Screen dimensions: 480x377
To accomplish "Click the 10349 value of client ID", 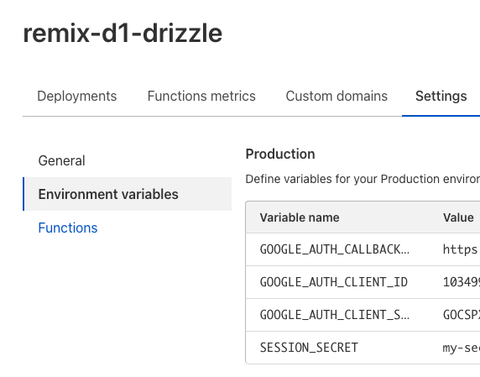I will pos(461,282).
